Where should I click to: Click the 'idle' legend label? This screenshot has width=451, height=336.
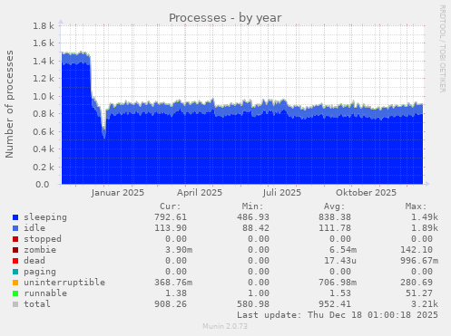click(34, 228)
